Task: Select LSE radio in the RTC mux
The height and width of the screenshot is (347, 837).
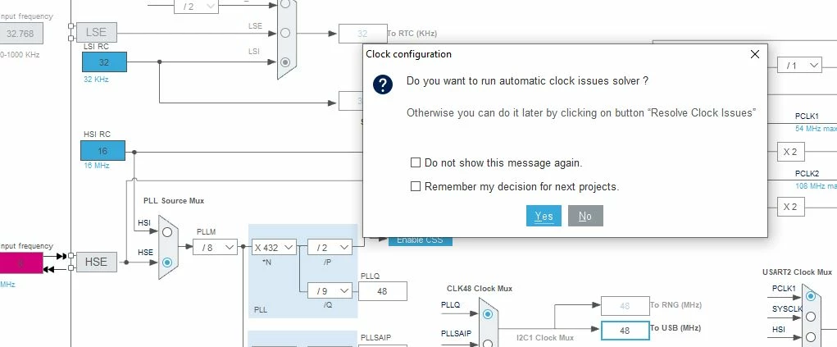Action: 285,33
